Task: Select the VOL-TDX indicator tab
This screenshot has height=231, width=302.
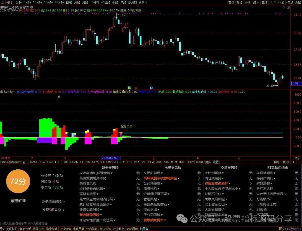Action: (x=119, y=162)
